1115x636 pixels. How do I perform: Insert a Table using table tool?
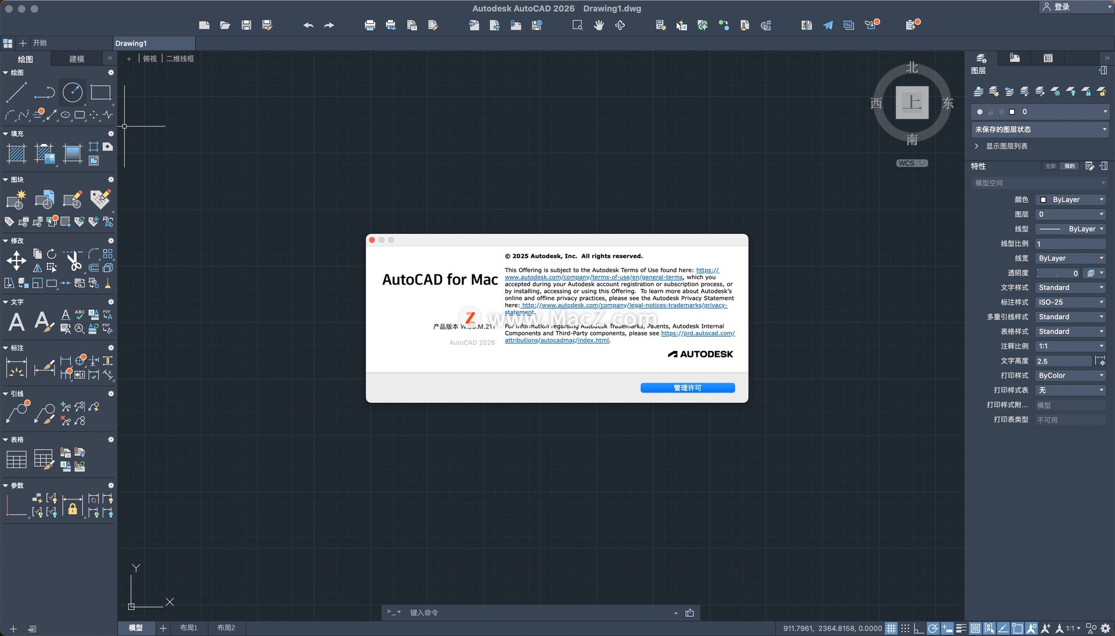coord(16,460)
